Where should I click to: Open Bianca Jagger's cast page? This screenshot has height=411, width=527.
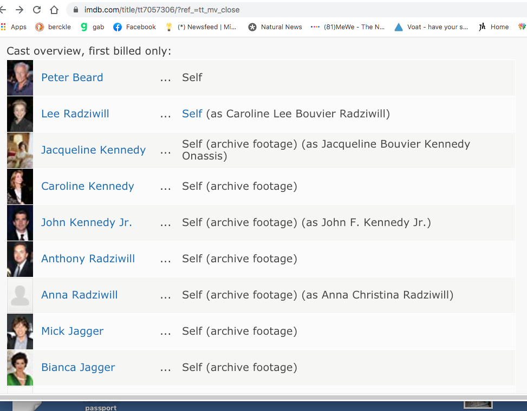click(x=79, y=367)
